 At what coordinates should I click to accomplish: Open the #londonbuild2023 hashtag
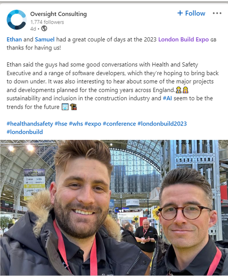pyautogui.click(x=162, y=124)
